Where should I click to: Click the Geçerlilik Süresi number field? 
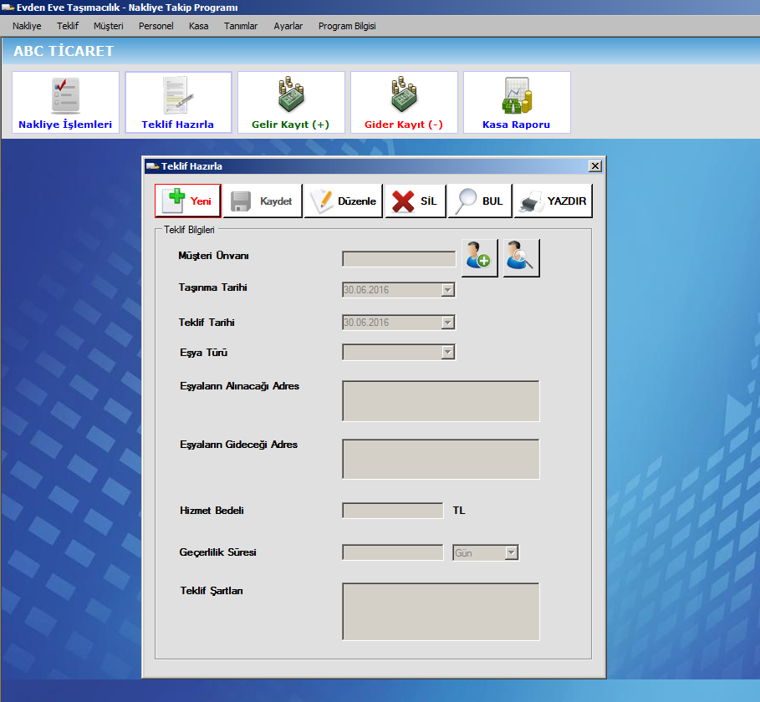coord(393,552)
